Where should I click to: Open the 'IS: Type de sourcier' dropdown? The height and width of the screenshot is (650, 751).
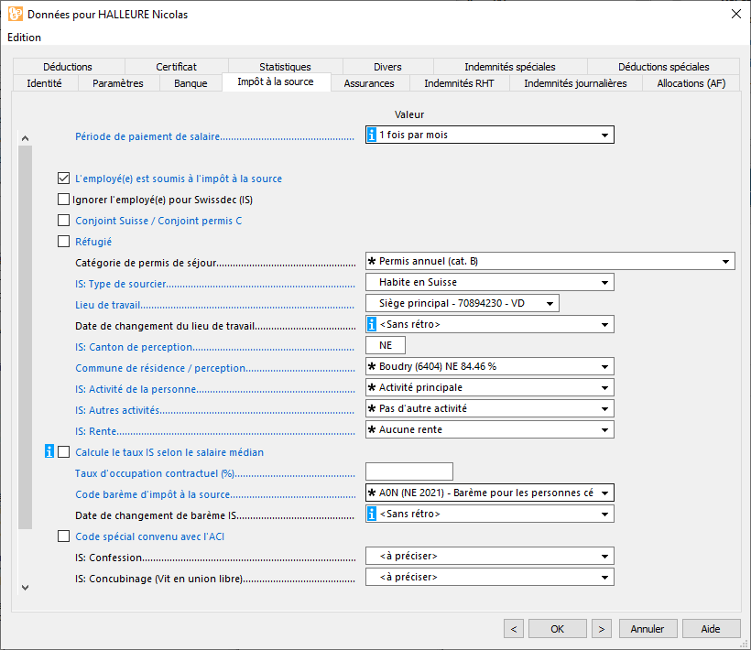(605, 282)
